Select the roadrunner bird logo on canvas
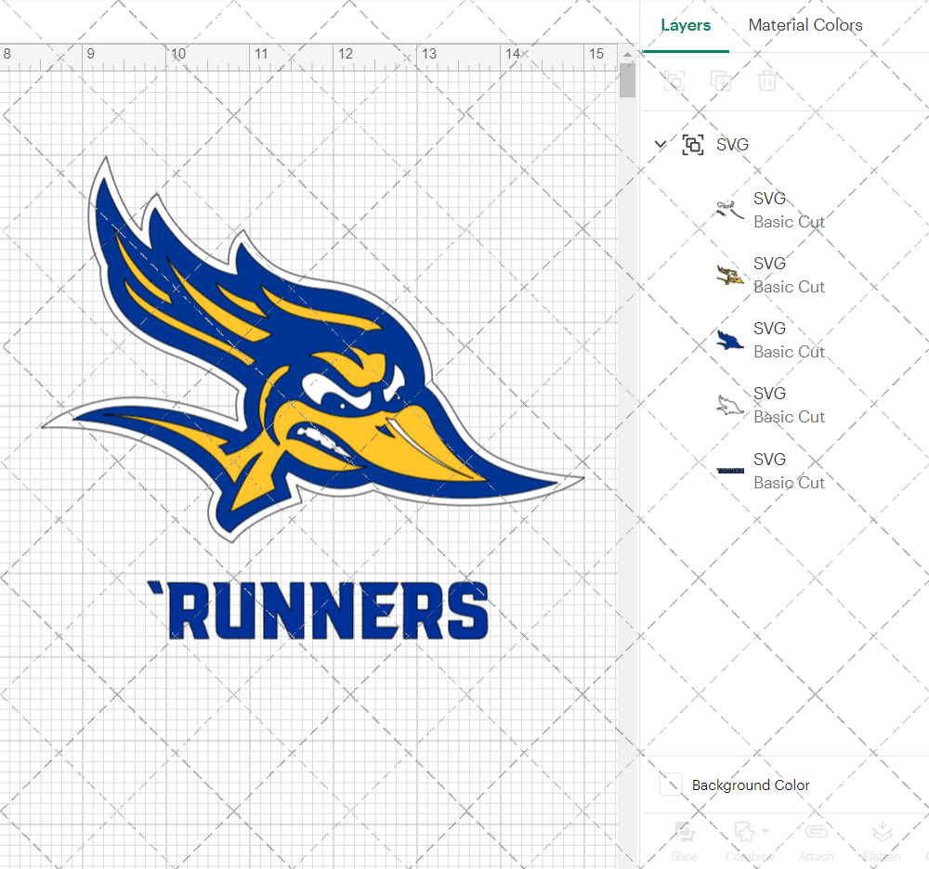 click(313, 349)
